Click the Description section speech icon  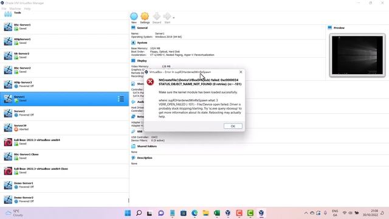pos(133,158)
